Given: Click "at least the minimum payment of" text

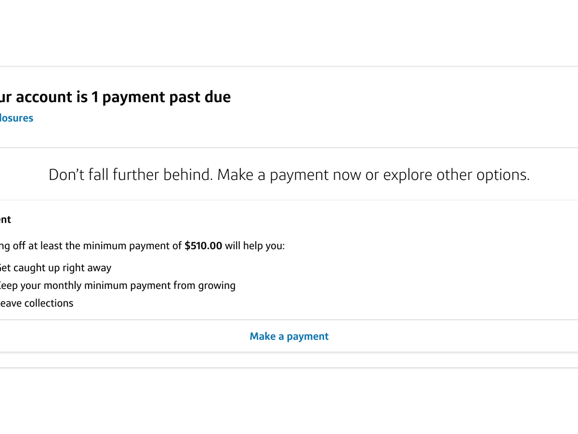Looking at the screenshot, I should 105,246.
